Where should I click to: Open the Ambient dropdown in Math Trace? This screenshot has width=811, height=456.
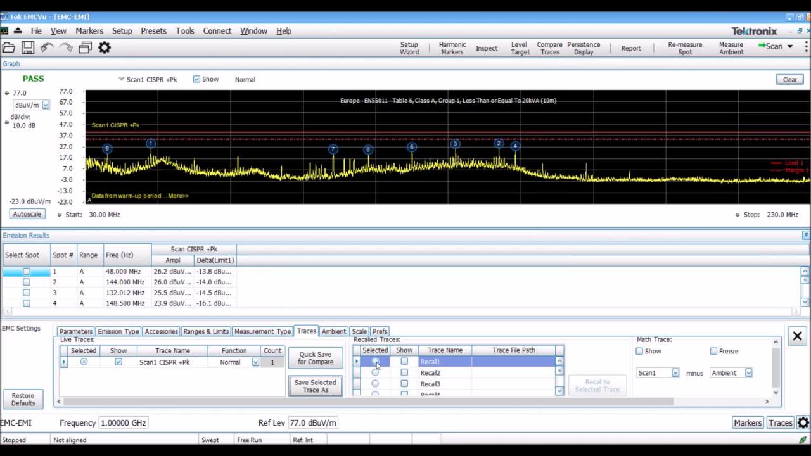point(749,372)
